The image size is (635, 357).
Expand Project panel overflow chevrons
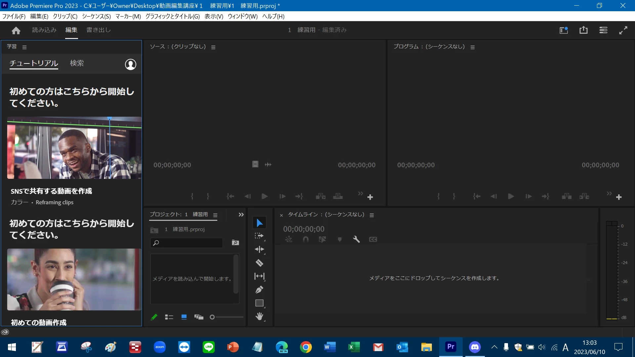tap(241, 215)
